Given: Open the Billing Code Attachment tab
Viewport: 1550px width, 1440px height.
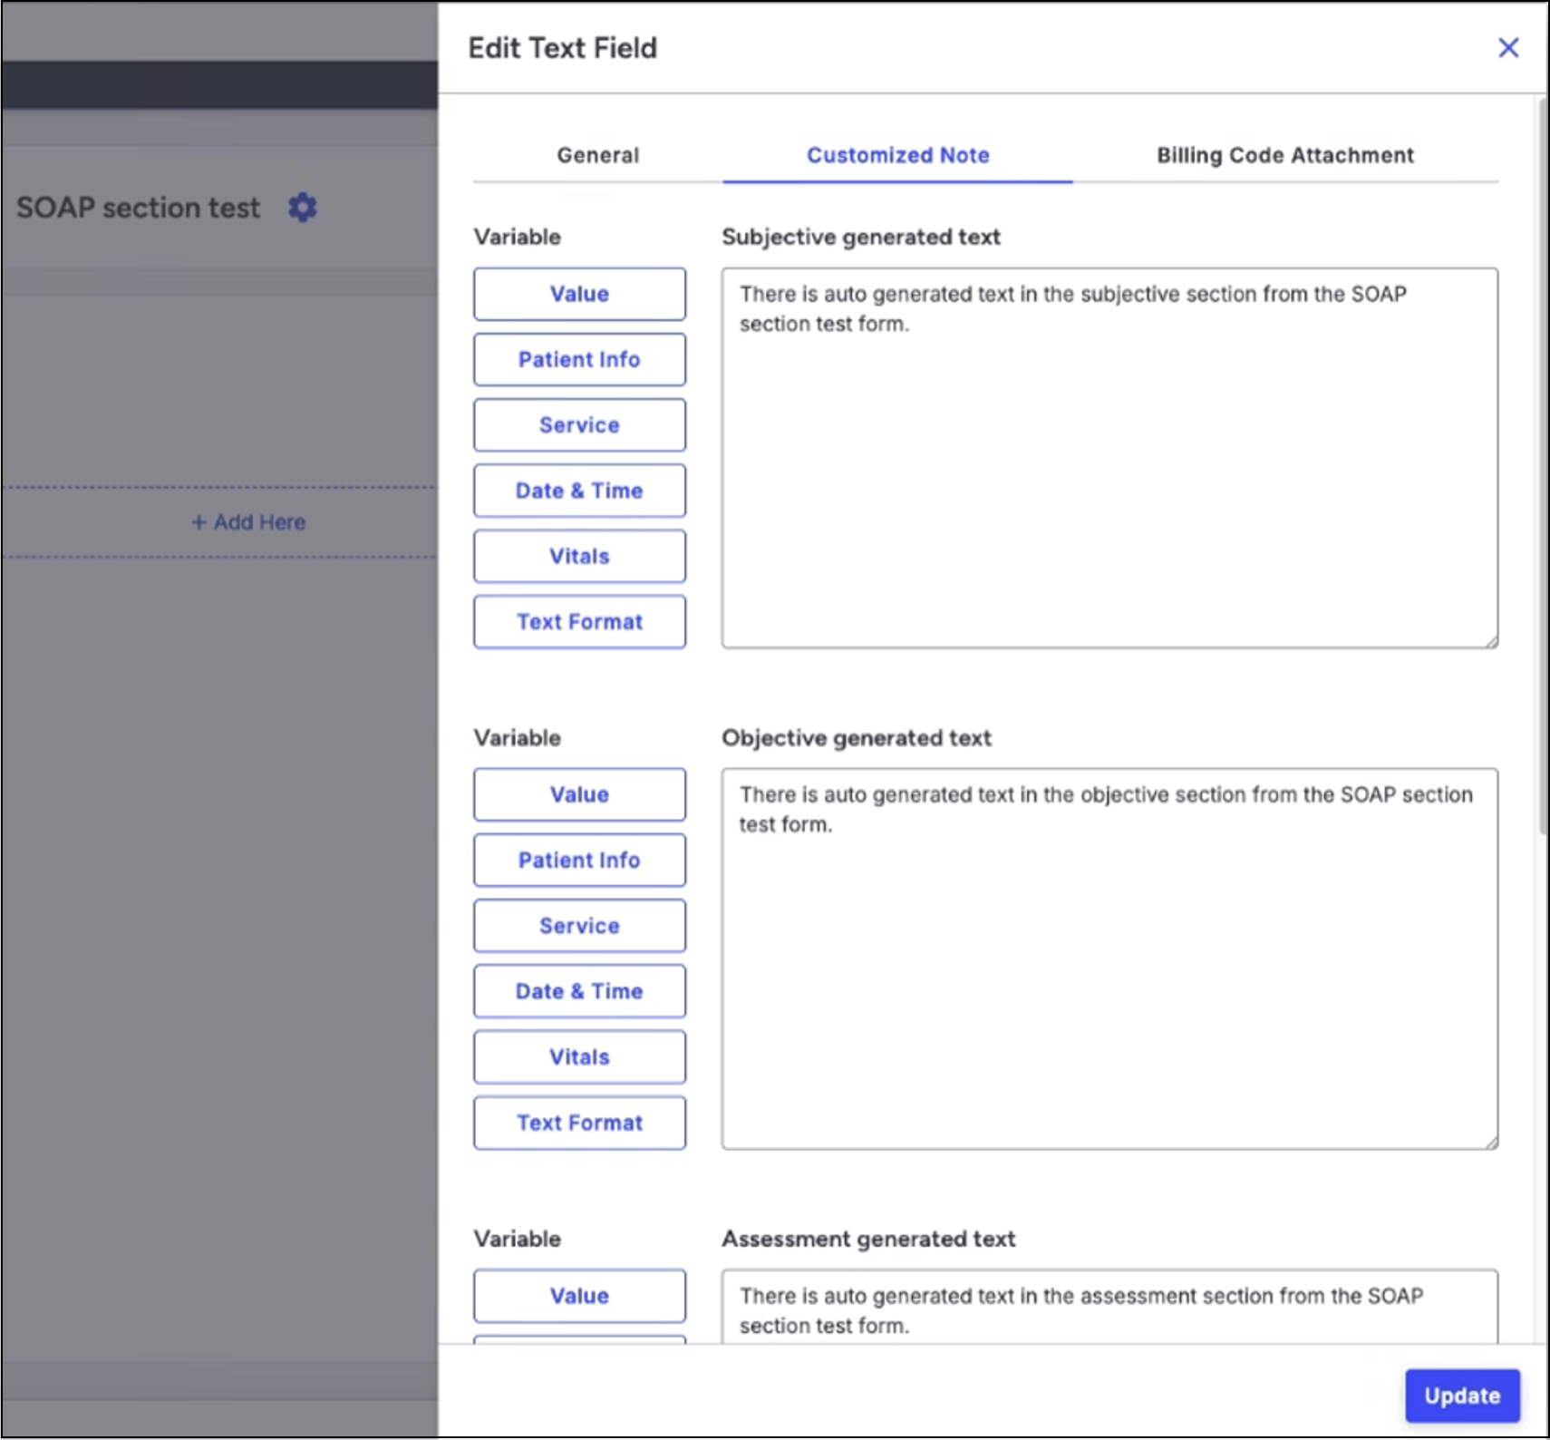Looking at the screenshot, I should [1284, 155].
